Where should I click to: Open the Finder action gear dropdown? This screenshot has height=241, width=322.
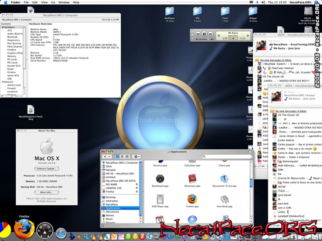click(x=136, y=156)
